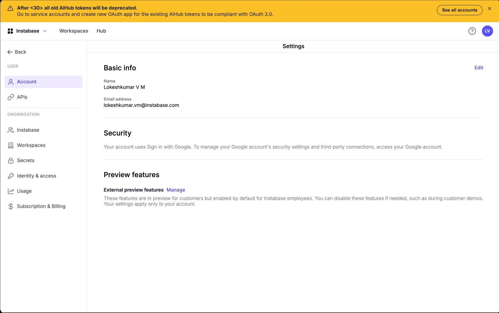Select the Account person icon in sidebar
499x313 pixels.
click(x=11, y=82)
